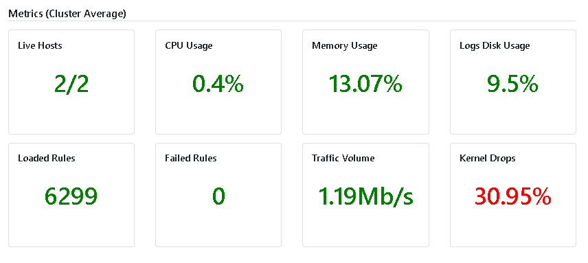Click the Metrics (Cluster Average) heading

(67, 14)
